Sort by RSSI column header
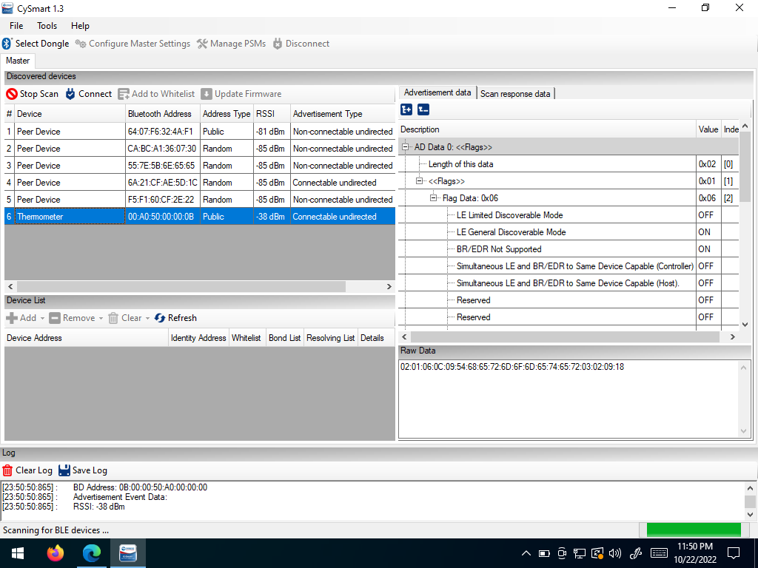The width and height of the screenshot is (758, 568). coord(272,113)
